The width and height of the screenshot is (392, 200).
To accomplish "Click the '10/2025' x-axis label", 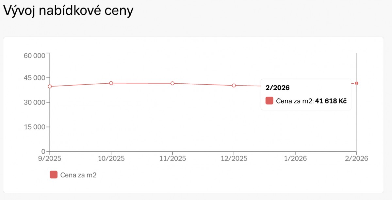I will click(x=111, y=158).
